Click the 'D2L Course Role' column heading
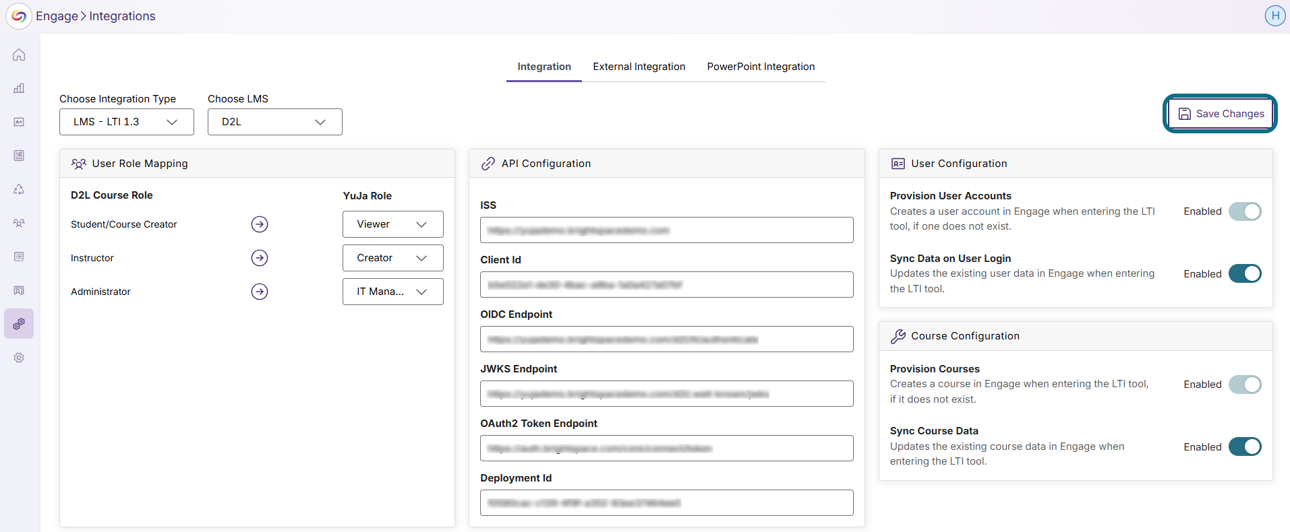Image resolution: width=1290 pixels, height=532 pixels. coord(112,195)
